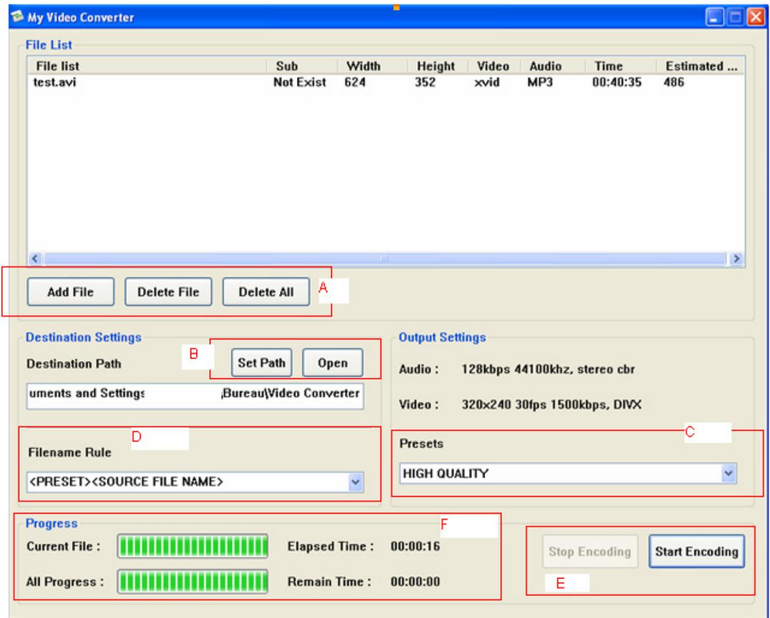Click the Time column header
Image resolution: width=770 pixels, height=618 pixels.
click(x=620, y=66)
